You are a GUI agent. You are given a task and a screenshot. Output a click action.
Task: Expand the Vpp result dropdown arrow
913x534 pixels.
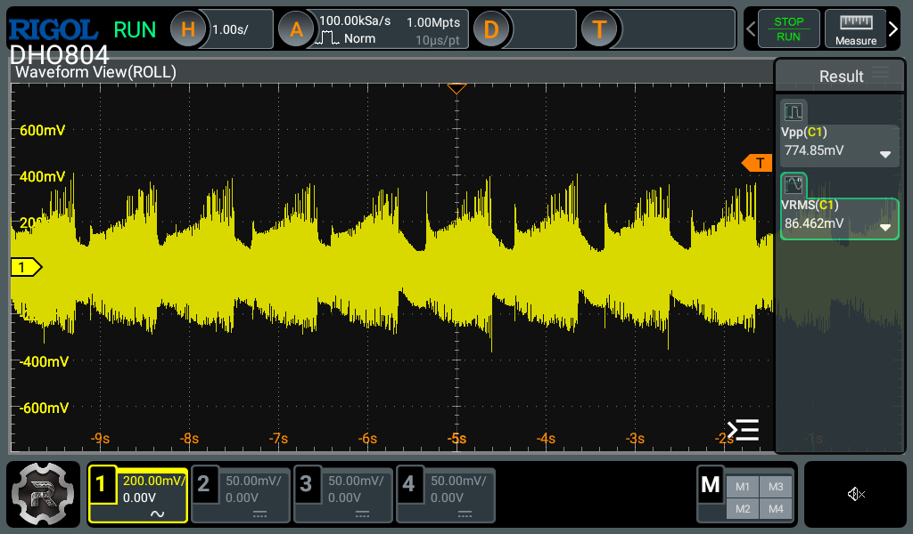point(885,154)
